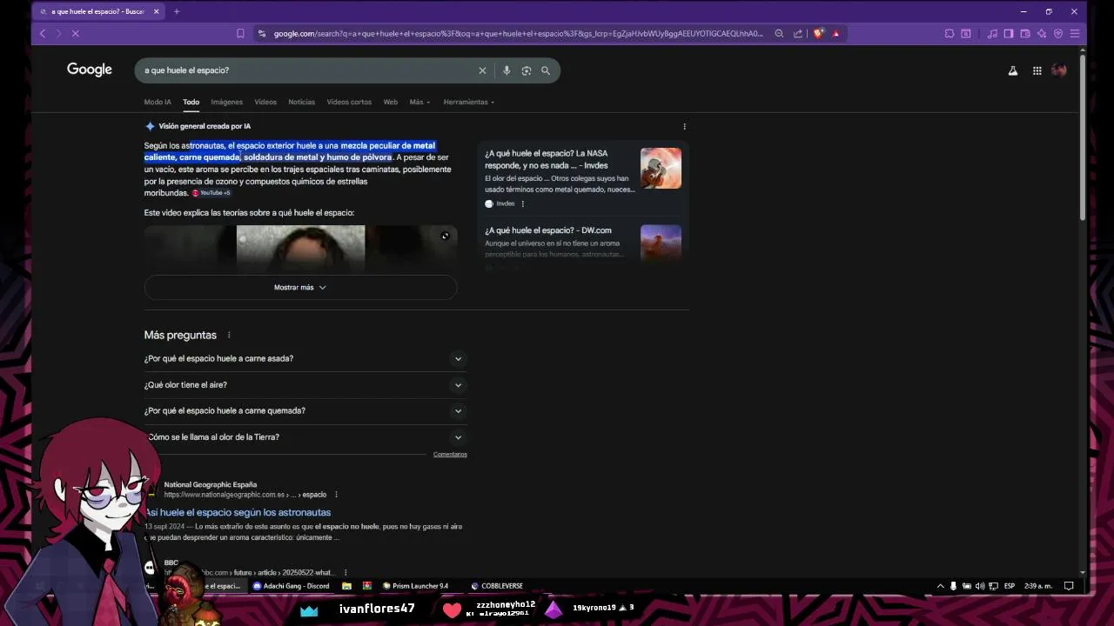
Task: Expand '¿Por qué el espacio huele a carne quemada?'
Action: 305,410
